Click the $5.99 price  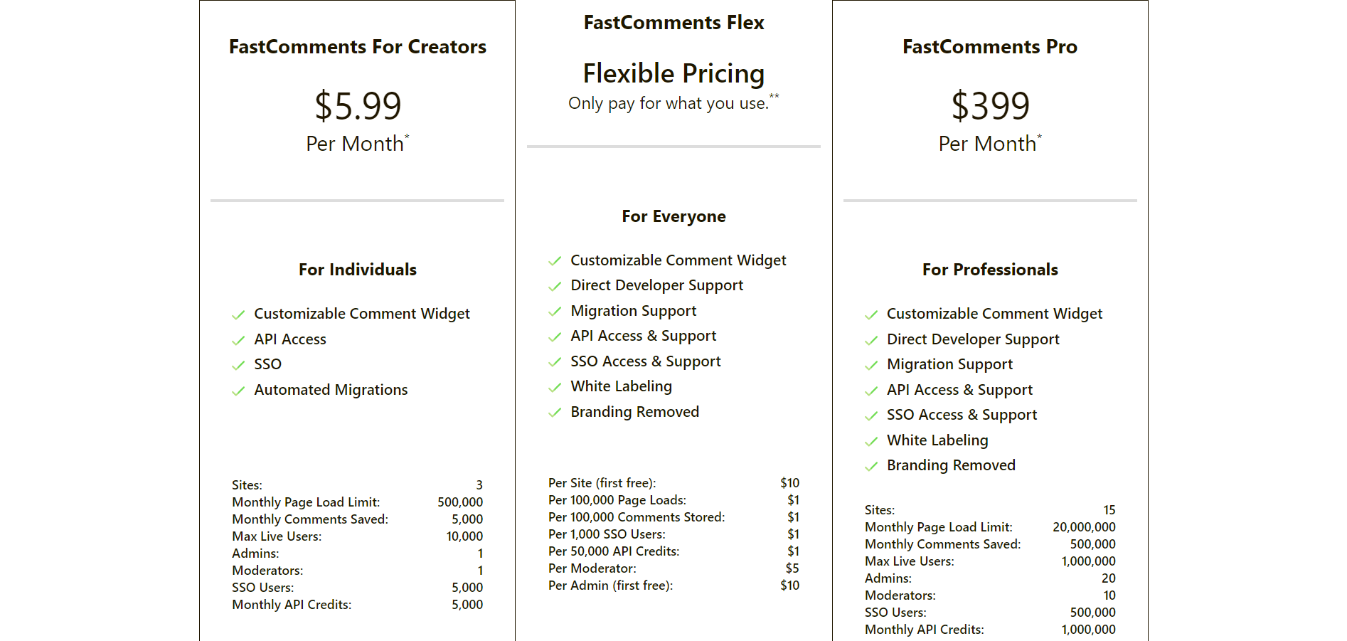point(358,106)
